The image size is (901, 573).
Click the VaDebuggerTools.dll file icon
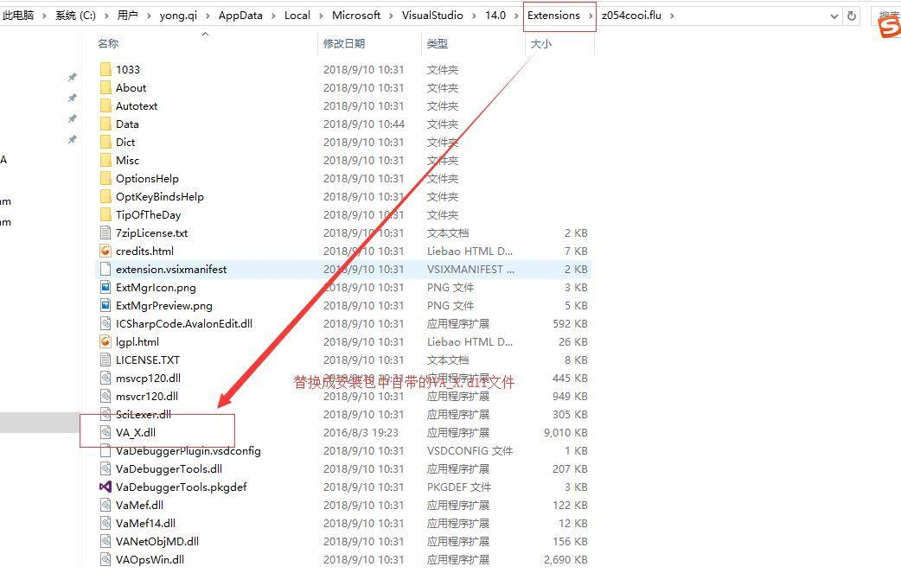point(105,469)
